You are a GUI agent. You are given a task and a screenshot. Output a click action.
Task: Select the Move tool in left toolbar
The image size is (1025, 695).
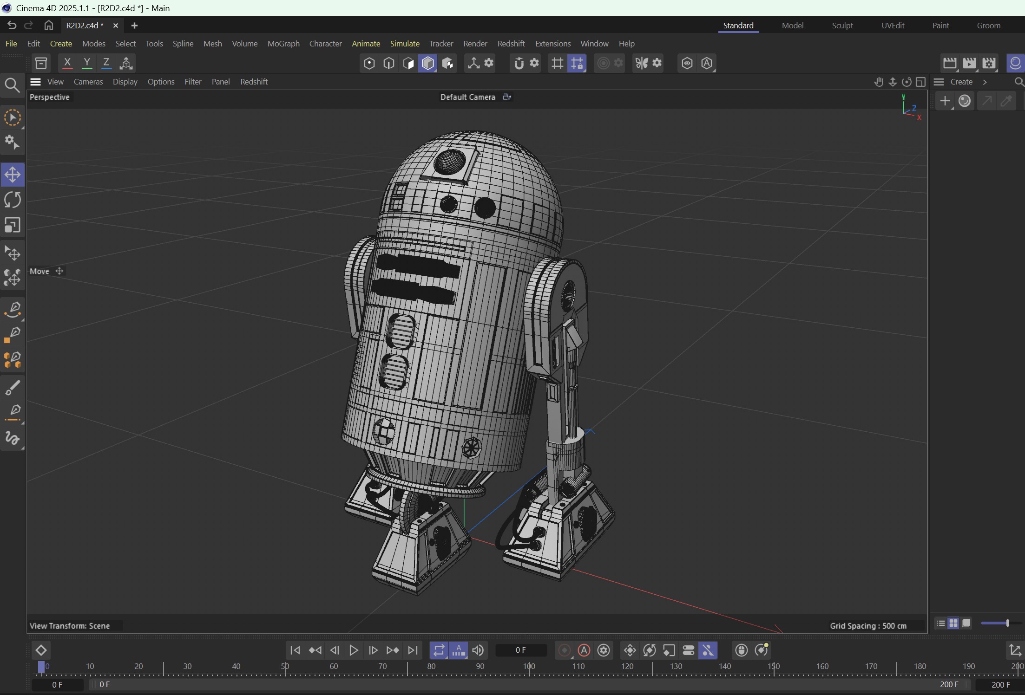coord(13,175)
